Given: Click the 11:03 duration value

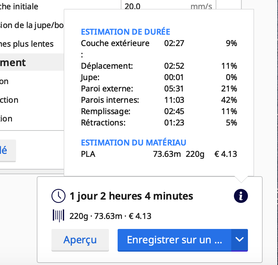Looking at the screenshot, I should pyautogui.click(x=174, y=100).
